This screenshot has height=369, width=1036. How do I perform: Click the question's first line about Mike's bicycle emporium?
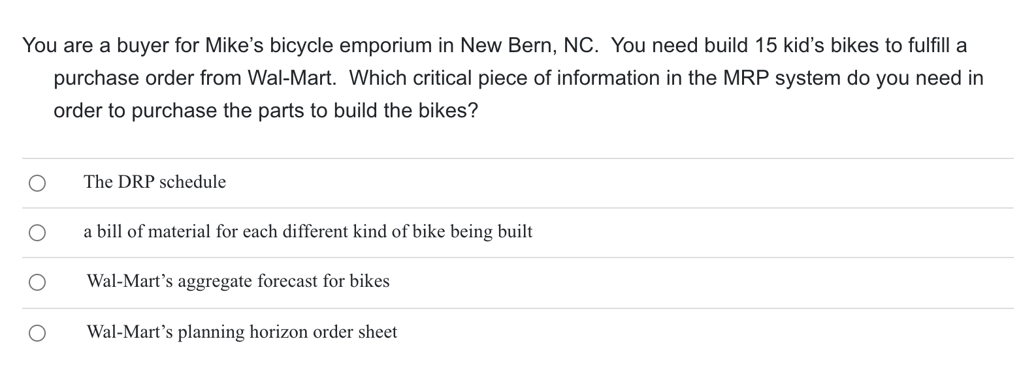tap(494, 46)
